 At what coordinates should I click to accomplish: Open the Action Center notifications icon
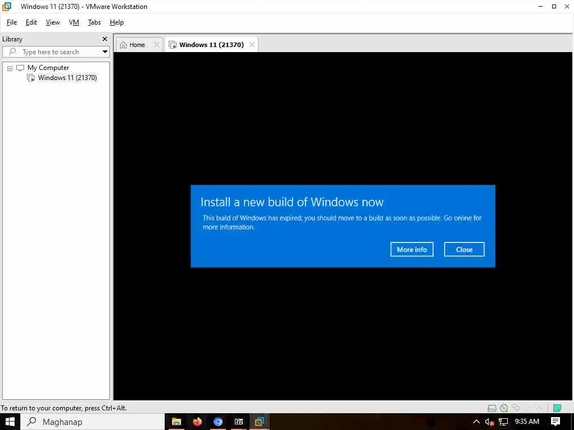pos(556,422)
